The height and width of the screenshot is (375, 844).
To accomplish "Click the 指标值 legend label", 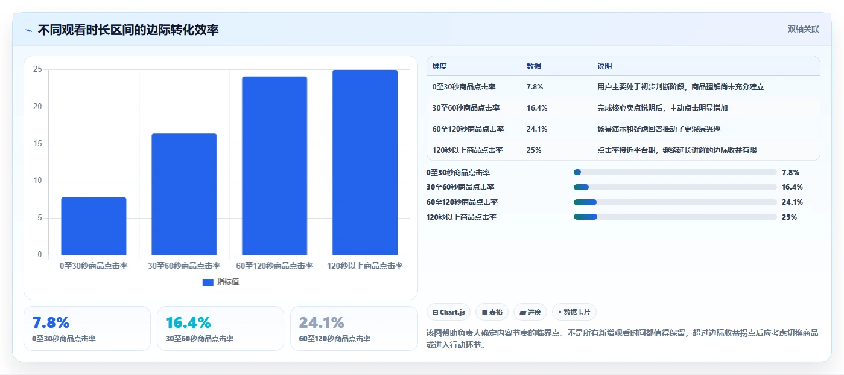I will click(228, 282).
